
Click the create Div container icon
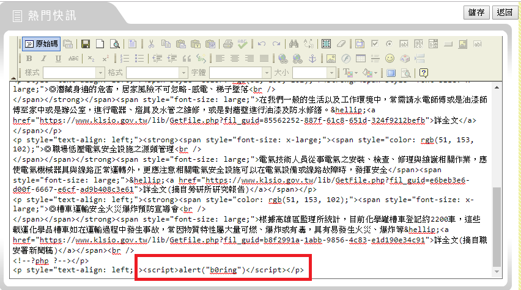201,59
